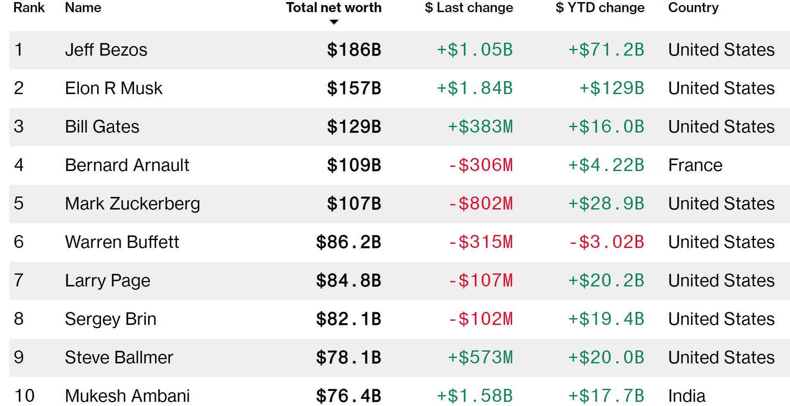Click Sergey Brin's name
The height and width of the screenshot is (406, 790).
click(x=111, y=319)
